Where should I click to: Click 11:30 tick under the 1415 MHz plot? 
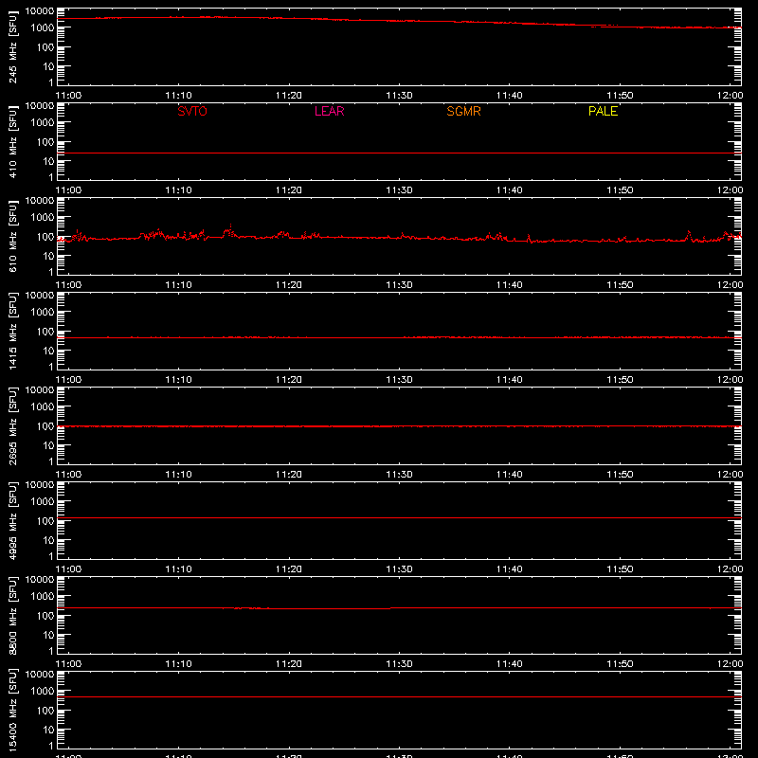[399, 380]
